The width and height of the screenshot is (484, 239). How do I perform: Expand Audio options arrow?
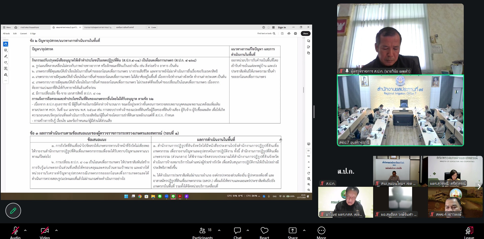click(x=25, y=230)
